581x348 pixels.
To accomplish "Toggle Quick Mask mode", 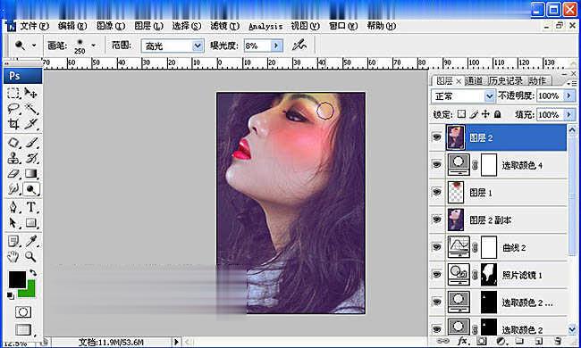I will [23, 312].
